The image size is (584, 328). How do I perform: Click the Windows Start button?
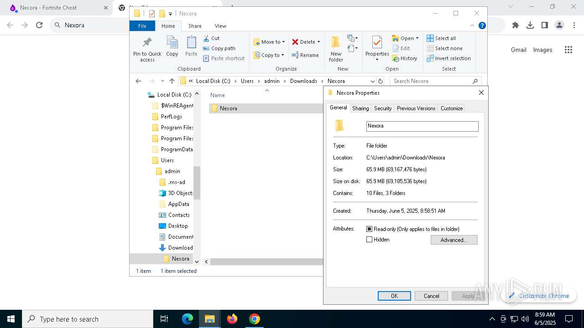11,319
